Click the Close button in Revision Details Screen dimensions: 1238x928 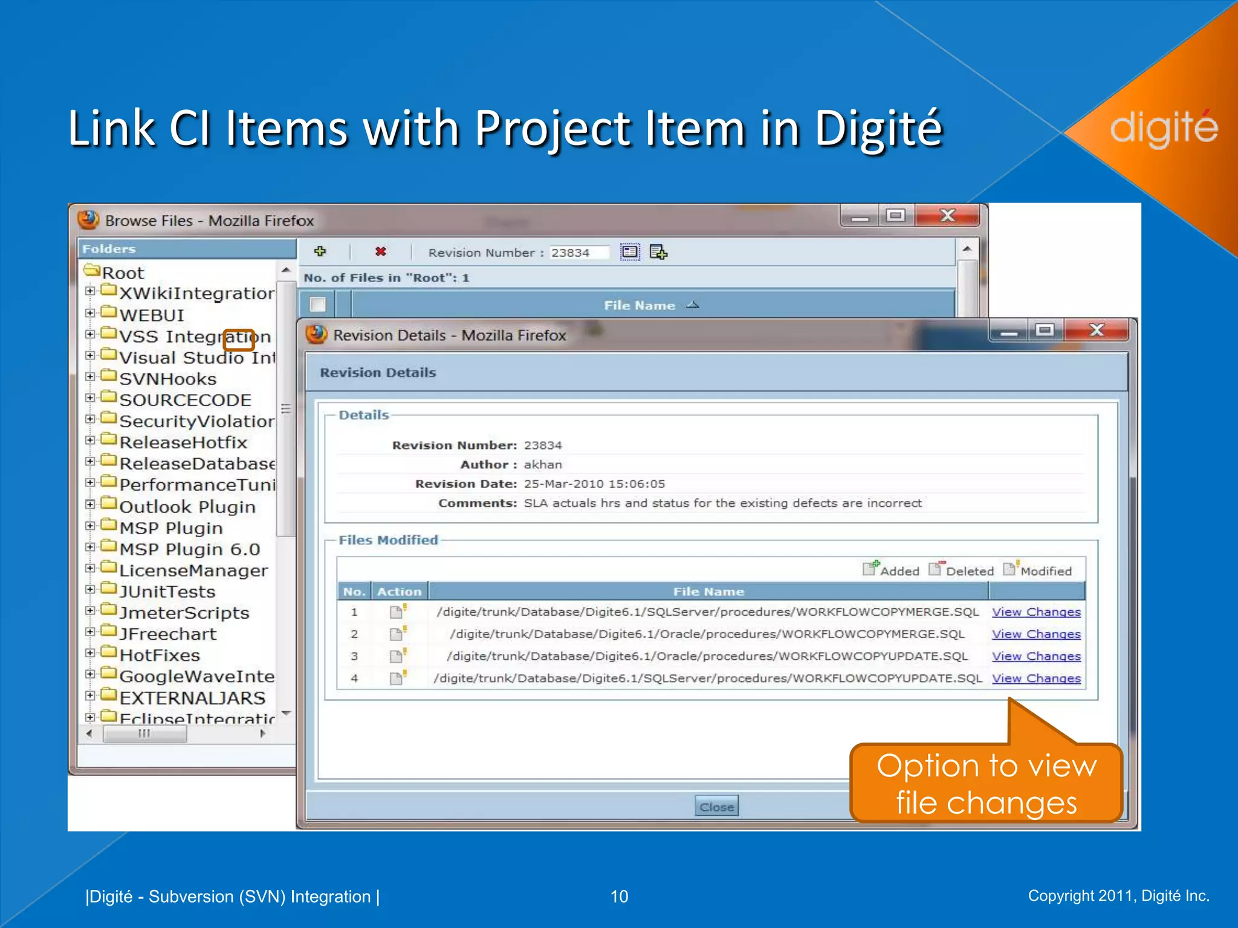coord(716,806)
